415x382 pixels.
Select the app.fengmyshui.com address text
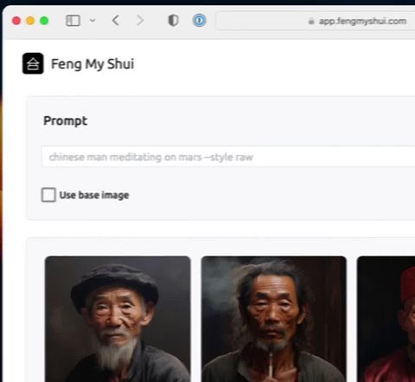point(362,22)
